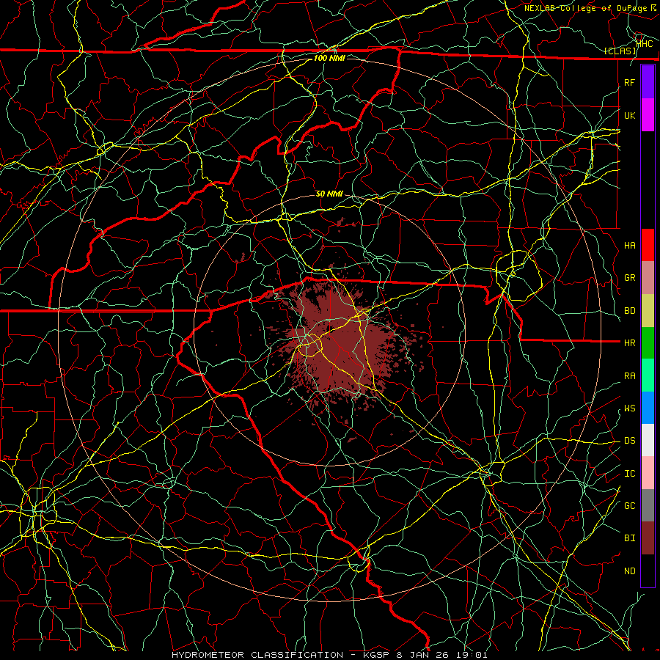Pick the HR green legend swatch
The image size is (660, 660).
point(648,342)
